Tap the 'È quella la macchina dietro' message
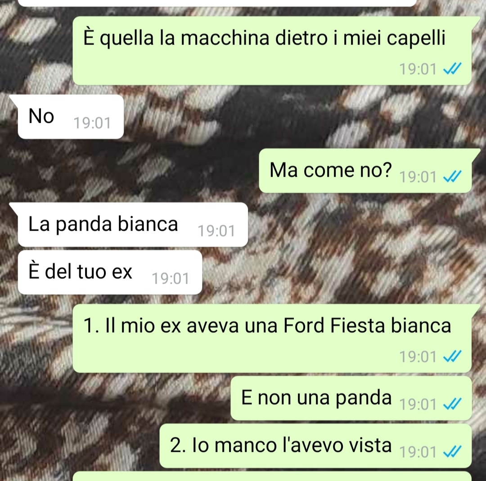This screenshot has width=486, height=481. (x=272, y=50)
